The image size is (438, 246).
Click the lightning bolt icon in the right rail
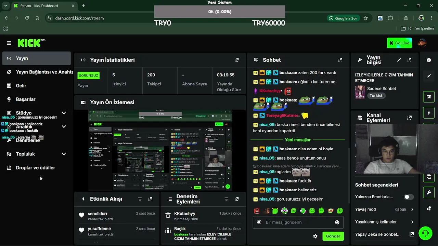[429, 113]
